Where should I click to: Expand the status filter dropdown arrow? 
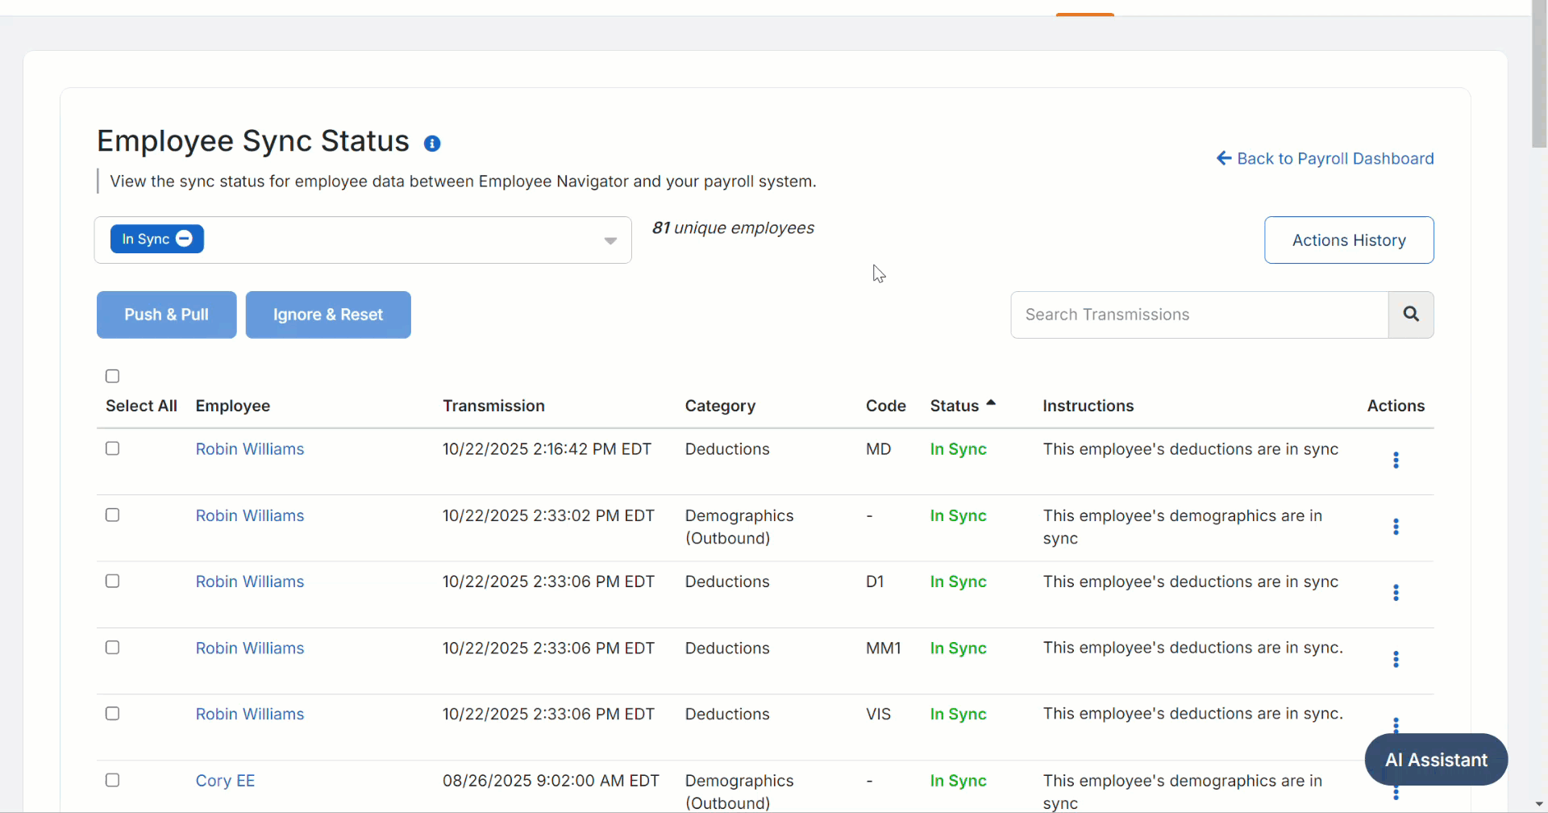[x=610, y=240]
